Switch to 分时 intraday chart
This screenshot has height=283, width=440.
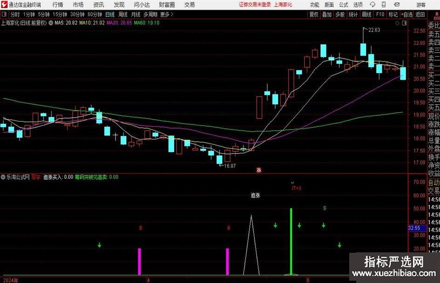(15, 14)
